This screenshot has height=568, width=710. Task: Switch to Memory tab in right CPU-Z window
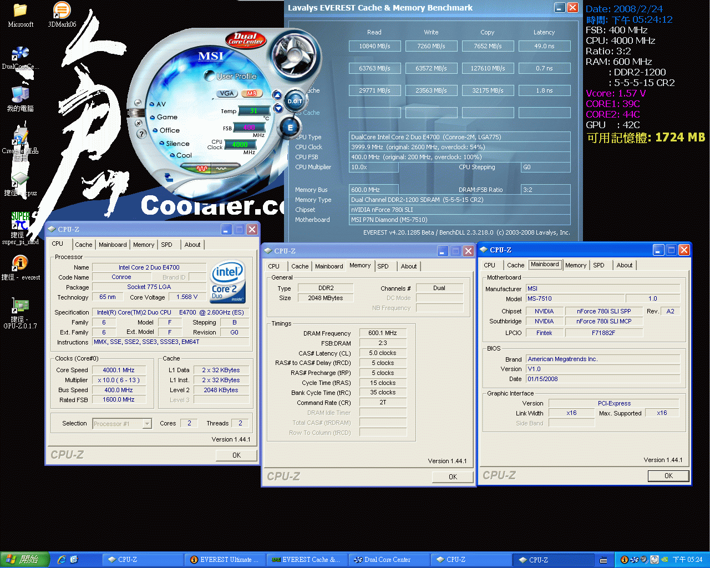[576, 265]
